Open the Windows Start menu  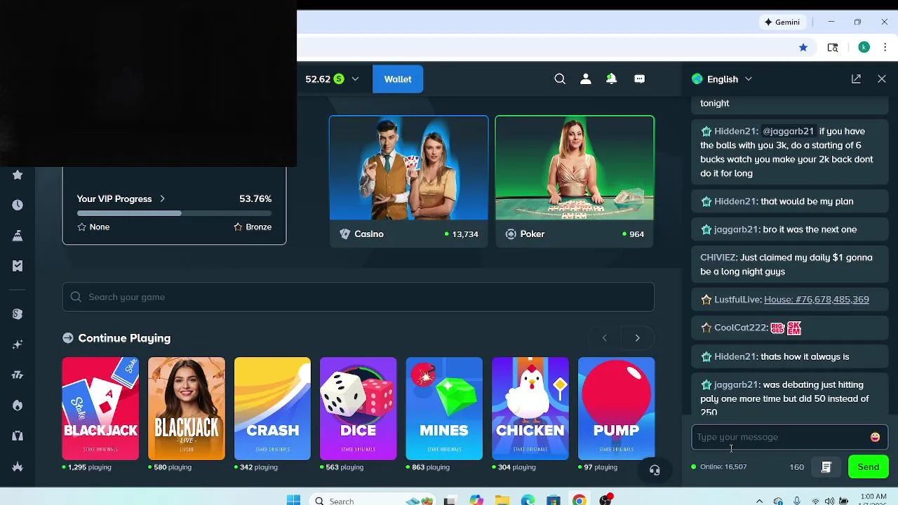(293, 500)
